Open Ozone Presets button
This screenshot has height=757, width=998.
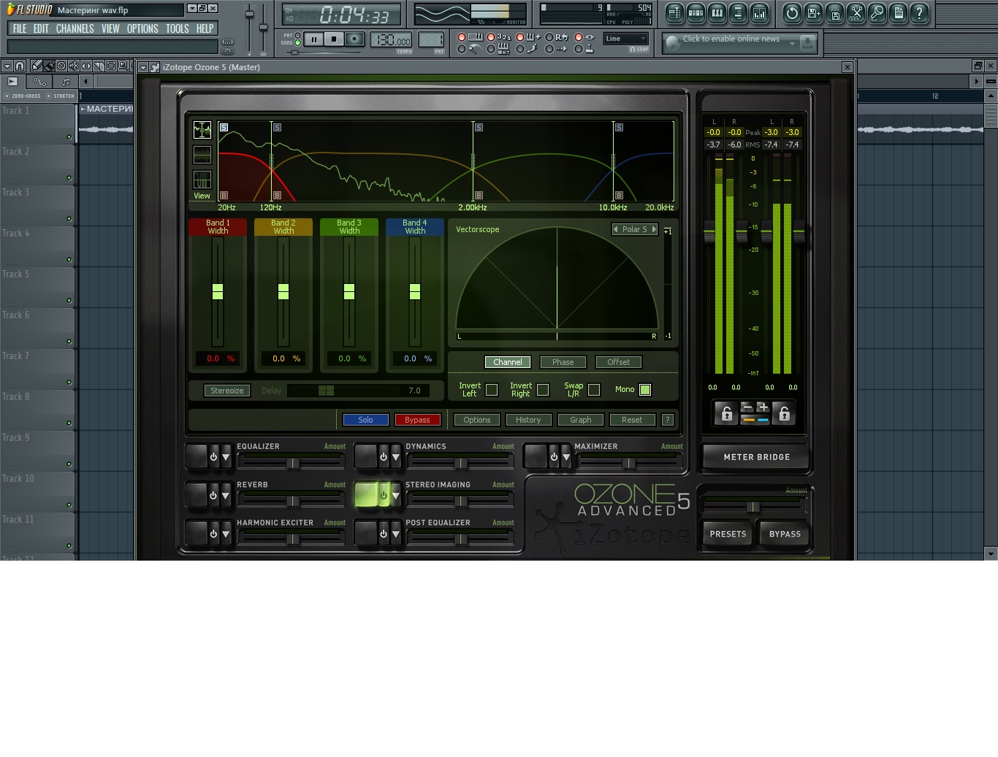(x=728, y=534)
